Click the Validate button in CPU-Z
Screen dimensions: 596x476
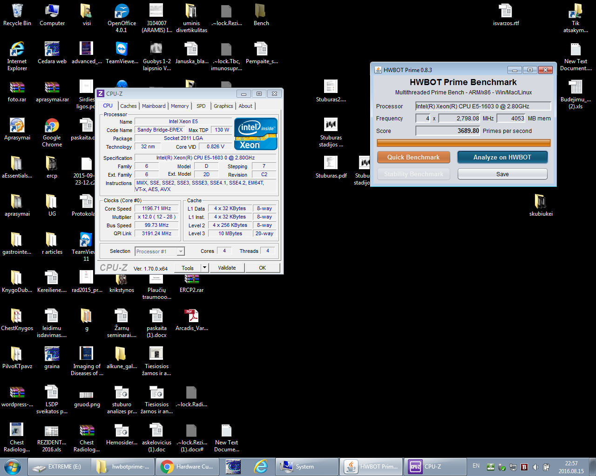[x=227, y=268]
